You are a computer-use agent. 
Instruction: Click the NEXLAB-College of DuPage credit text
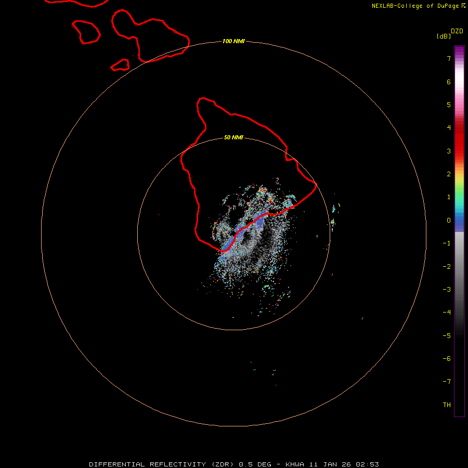point(416,6)
